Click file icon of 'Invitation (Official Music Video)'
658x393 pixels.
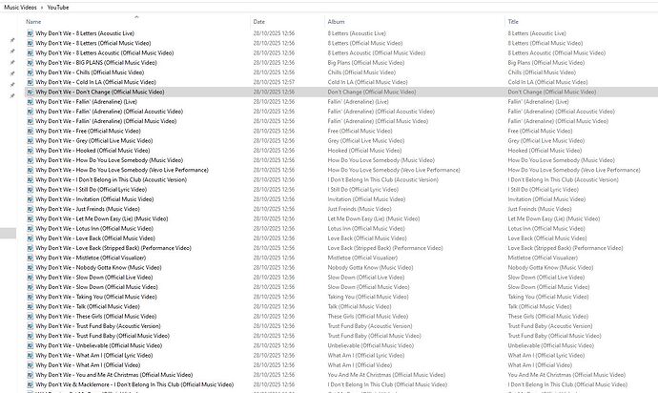(x=31, y=199)
